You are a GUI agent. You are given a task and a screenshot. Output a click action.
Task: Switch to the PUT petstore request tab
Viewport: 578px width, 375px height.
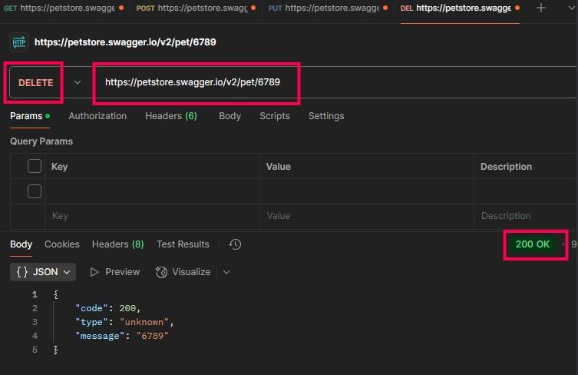328,8
